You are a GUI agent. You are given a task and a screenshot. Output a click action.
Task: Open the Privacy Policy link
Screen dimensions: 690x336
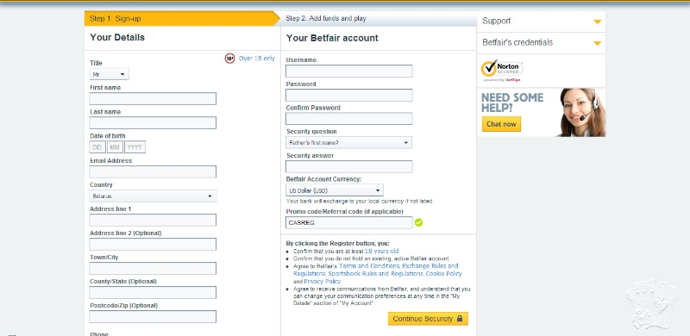tap(322, 281)
